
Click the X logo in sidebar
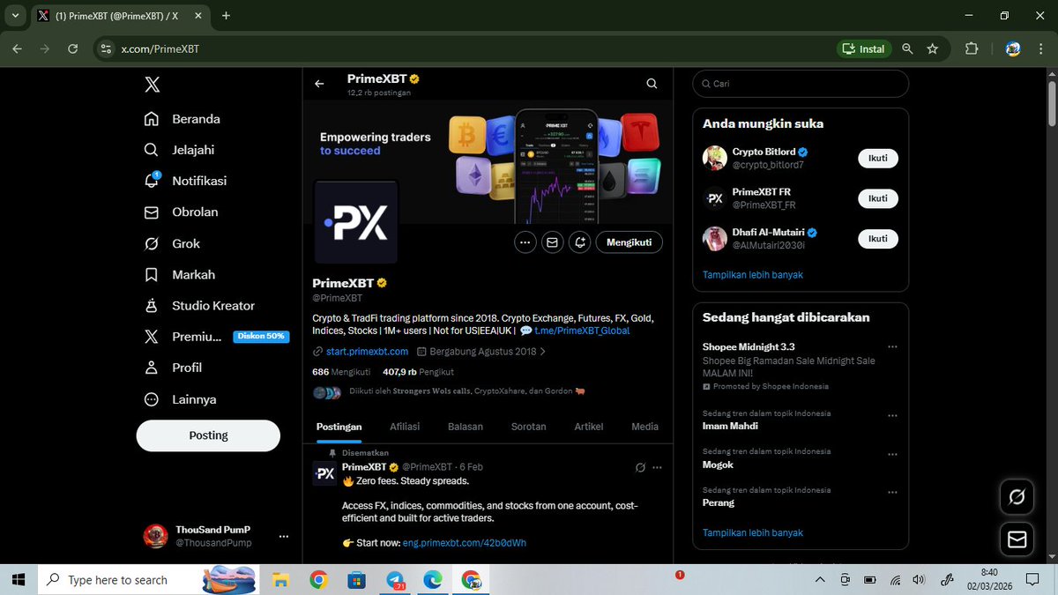click(x=152, y=85)
